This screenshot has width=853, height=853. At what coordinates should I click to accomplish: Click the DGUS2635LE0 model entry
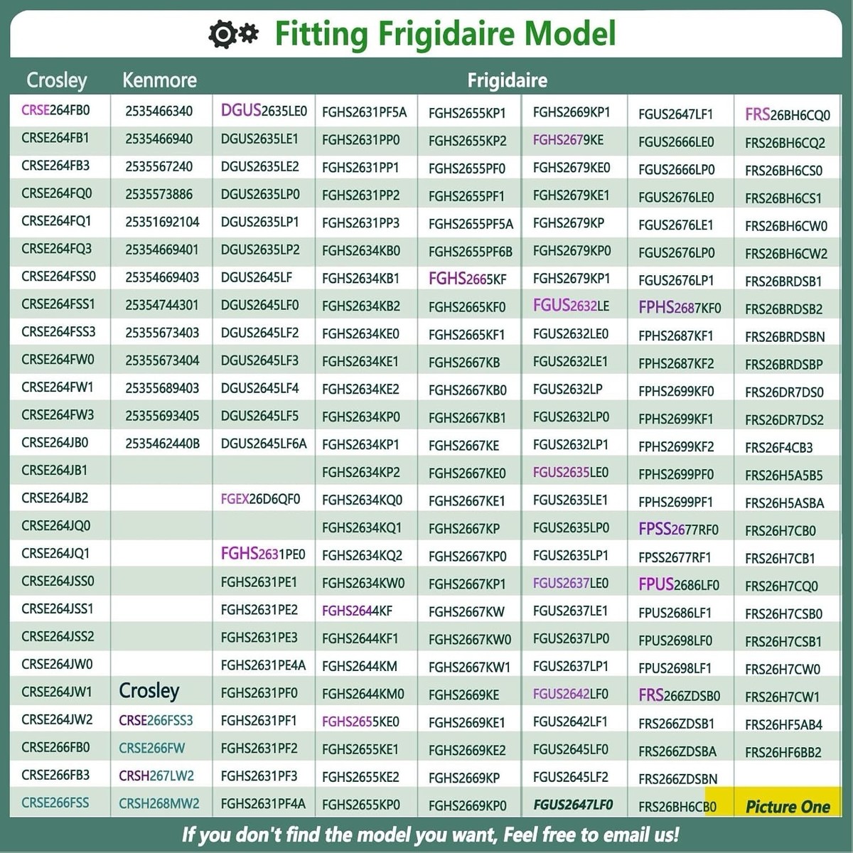click(264, 111)
